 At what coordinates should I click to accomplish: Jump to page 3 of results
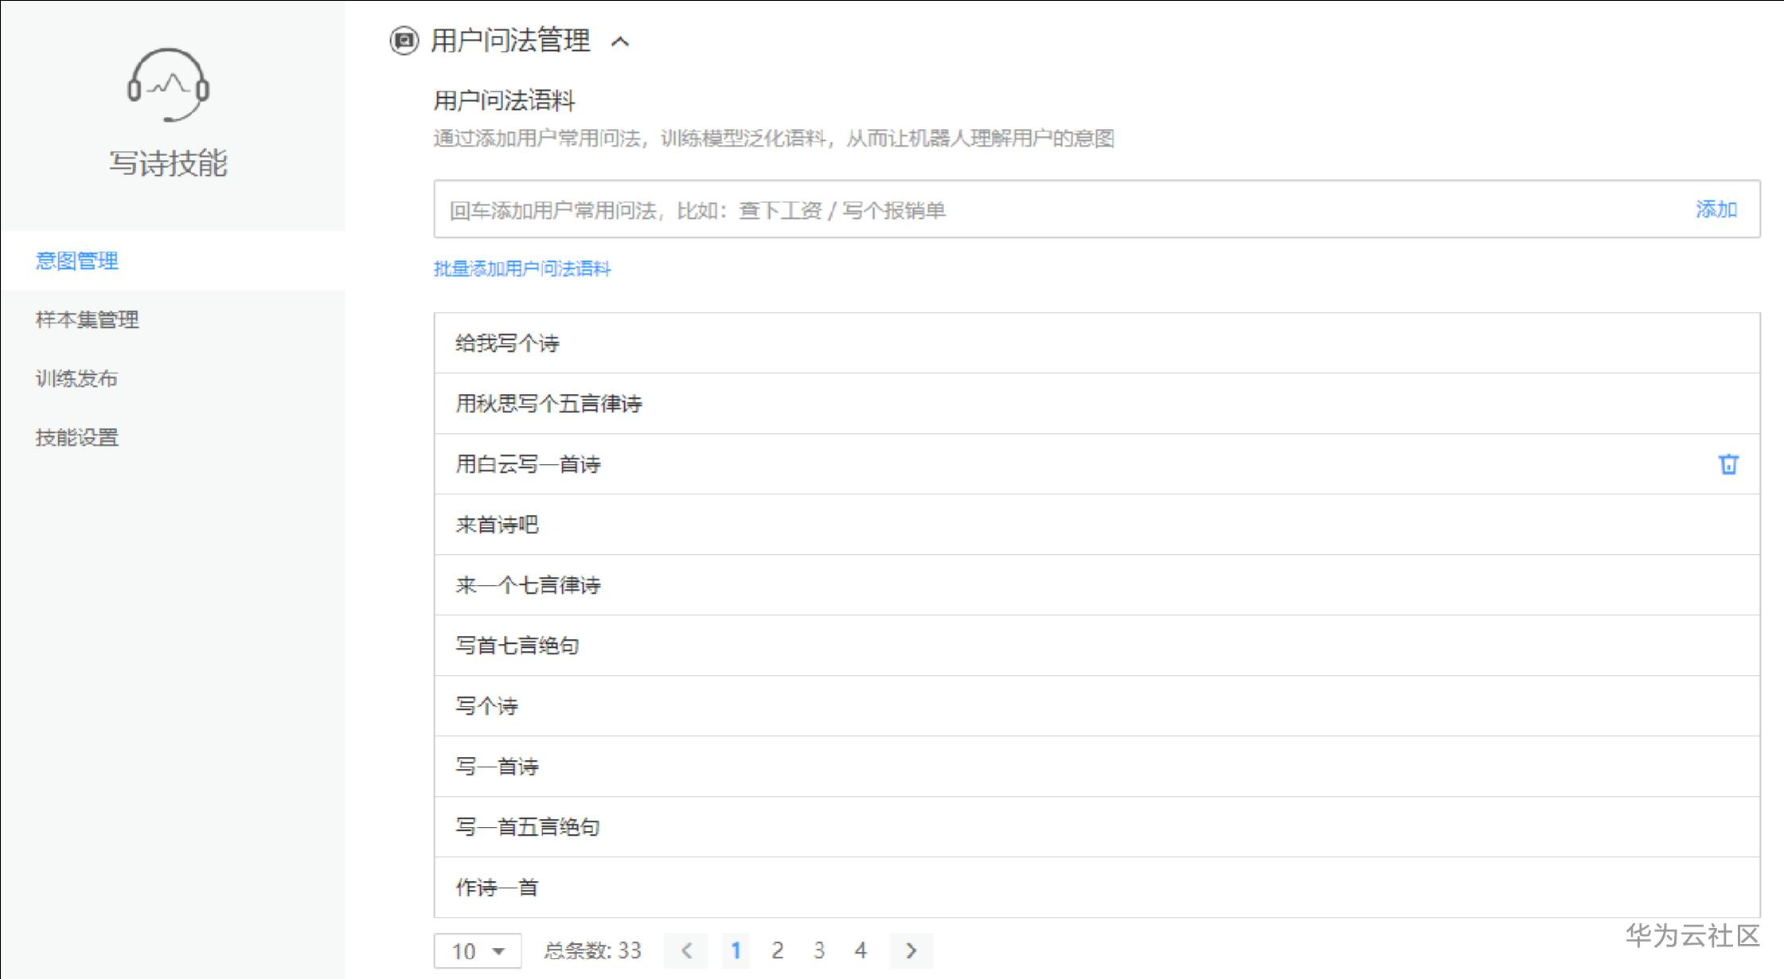819,950
